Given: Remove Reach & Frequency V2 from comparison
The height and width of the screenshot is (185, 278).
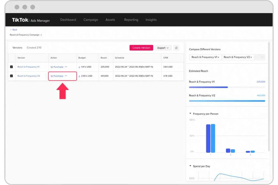Looking at the screenshot, I should point(251,57).
